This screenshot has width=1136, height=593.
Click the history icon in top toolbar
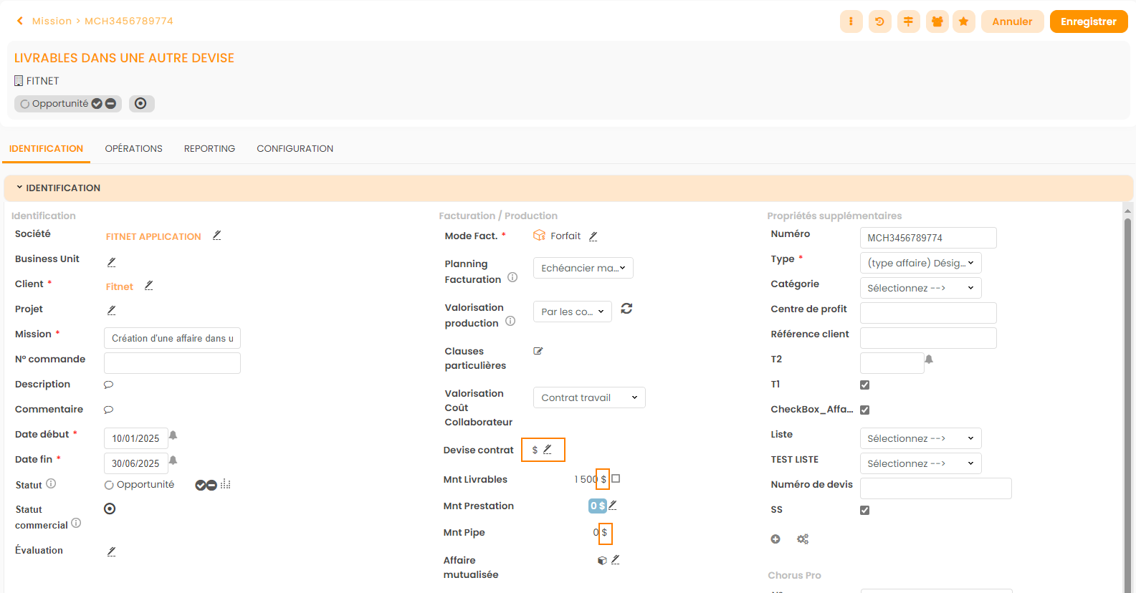click(879, 21)
